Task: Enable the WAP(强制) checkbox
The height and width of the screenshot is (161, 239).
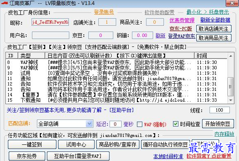Action: (139, 124)
